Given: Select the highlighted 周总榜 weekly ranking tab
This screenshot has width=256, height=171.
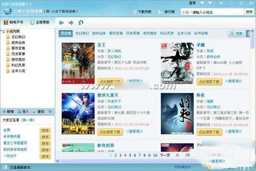Looking at the screenshot, I should 66,33.
